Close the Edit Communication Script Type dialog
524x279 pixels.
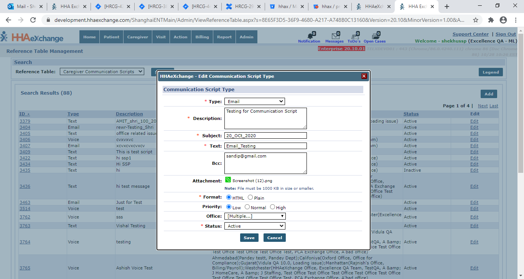[364, 76]
